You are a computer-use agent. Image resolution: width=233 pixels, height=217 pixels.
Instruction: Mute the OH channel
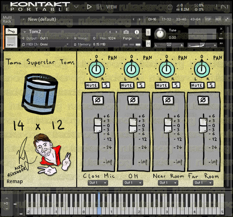coord(127,85)
